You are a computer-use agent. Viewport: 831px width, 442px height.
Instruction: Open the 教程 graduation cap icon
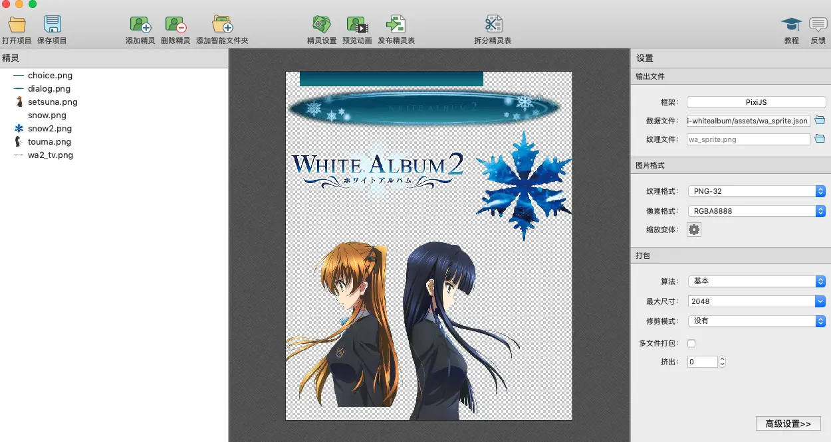tap(791, 25)
